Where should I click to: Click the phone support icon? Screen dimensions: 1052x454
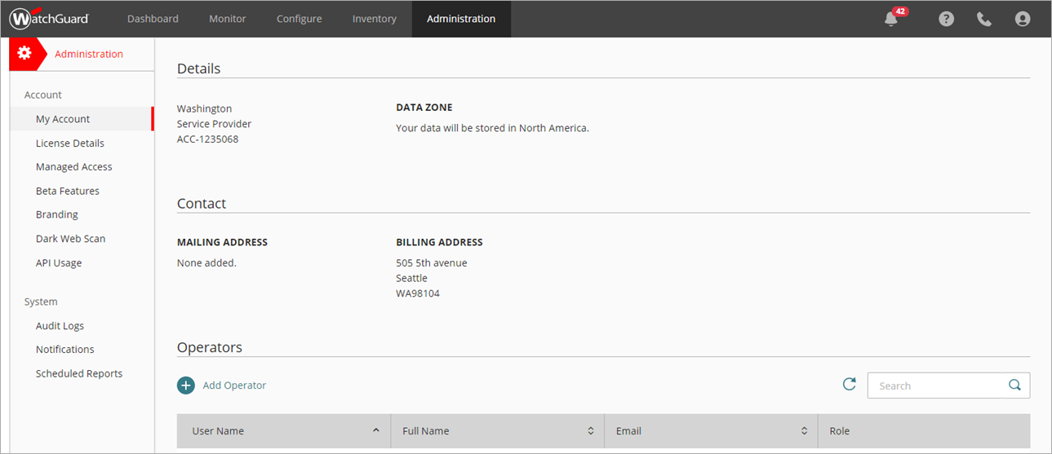click(x=984, y=19)
